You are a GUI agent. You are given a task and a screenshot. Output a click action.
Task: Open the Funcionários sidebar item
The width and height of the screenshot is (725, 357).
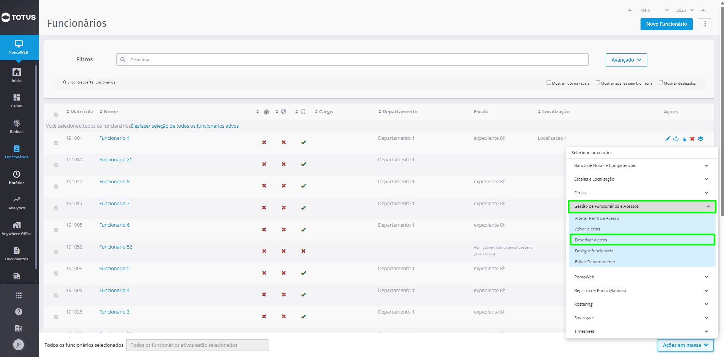[17, 152]
